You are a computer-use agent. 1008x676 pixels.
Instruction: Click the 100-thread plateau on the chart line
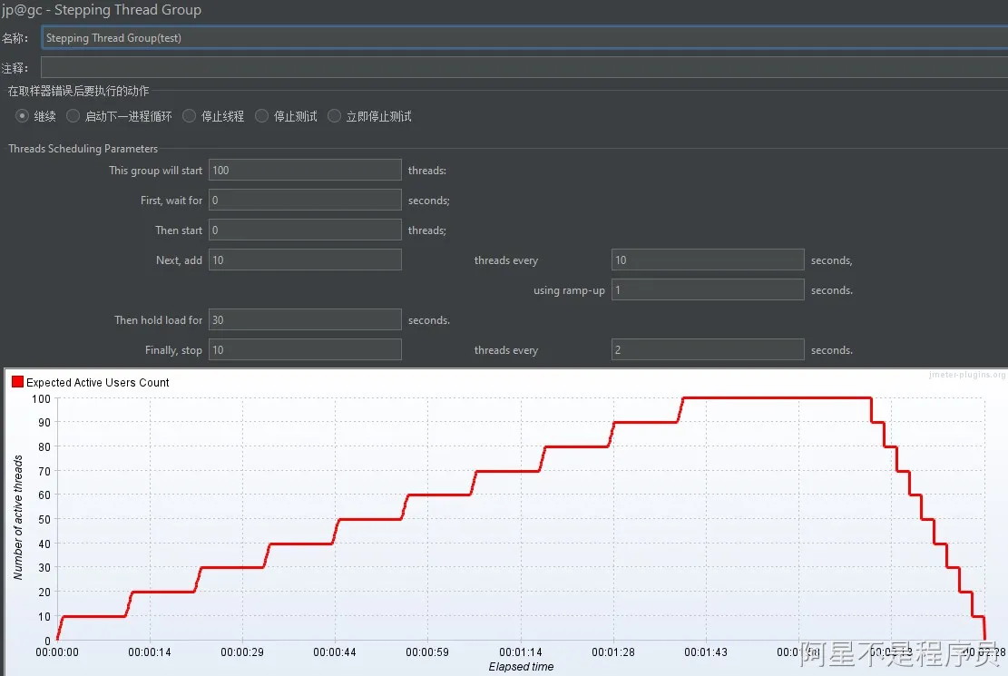click(x=776, y=398)
